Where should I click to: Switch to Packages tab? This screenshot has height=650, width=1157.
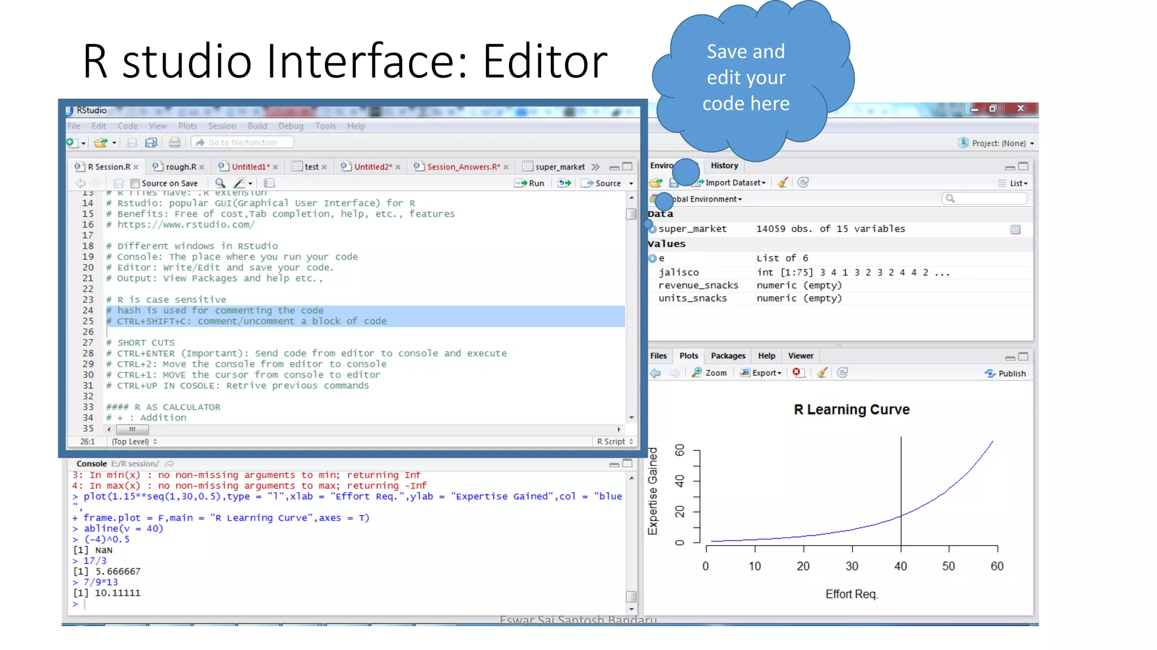(728, 356)
